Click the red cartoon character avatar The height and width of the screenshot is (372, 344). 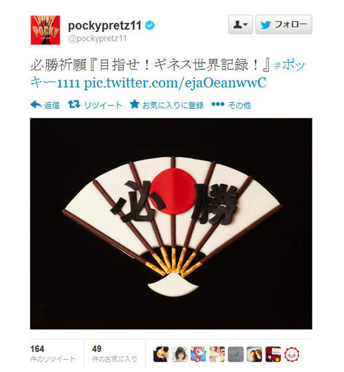pos(198,354)
